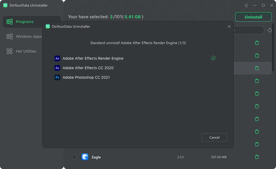Image resolution: width=276 pixels, height=169 pixels.
Task: Click the Eagle app icon
Action: click(85, 157)
